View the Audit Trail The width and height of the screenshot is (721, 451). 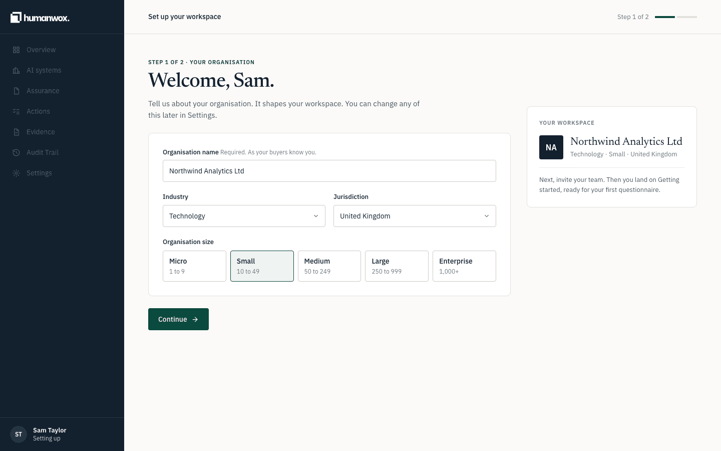pos(62,152)
